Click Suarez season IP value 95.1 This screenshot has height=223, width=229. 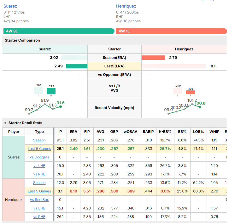[x=60, y=140]
